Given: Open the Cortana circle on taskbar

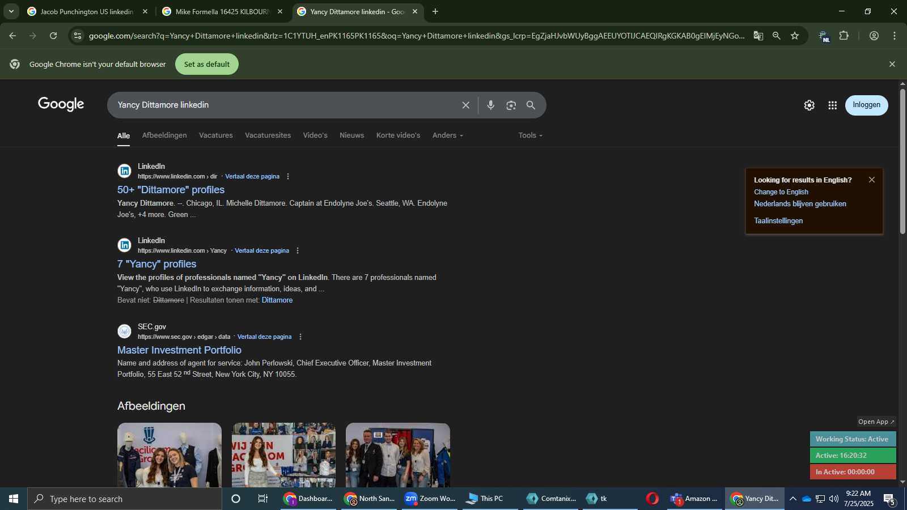Looking at the screenshot, I should [x=236, y=499].
